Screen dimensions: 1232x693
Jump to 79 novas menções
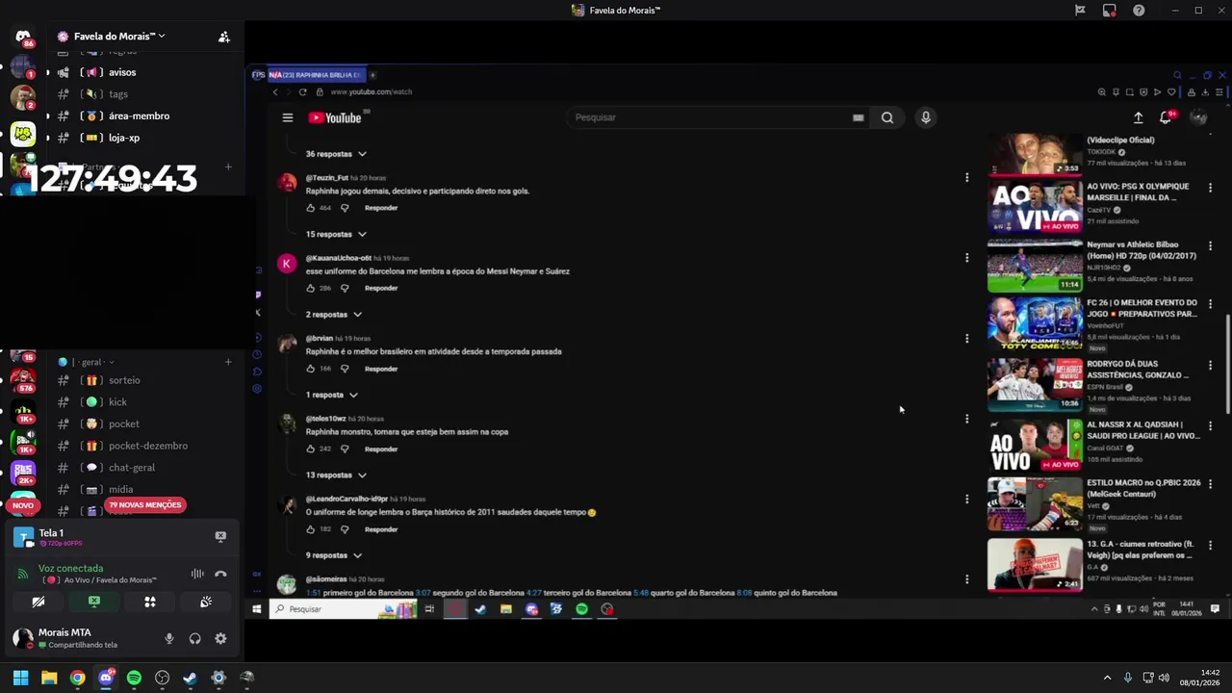[145, 505]
